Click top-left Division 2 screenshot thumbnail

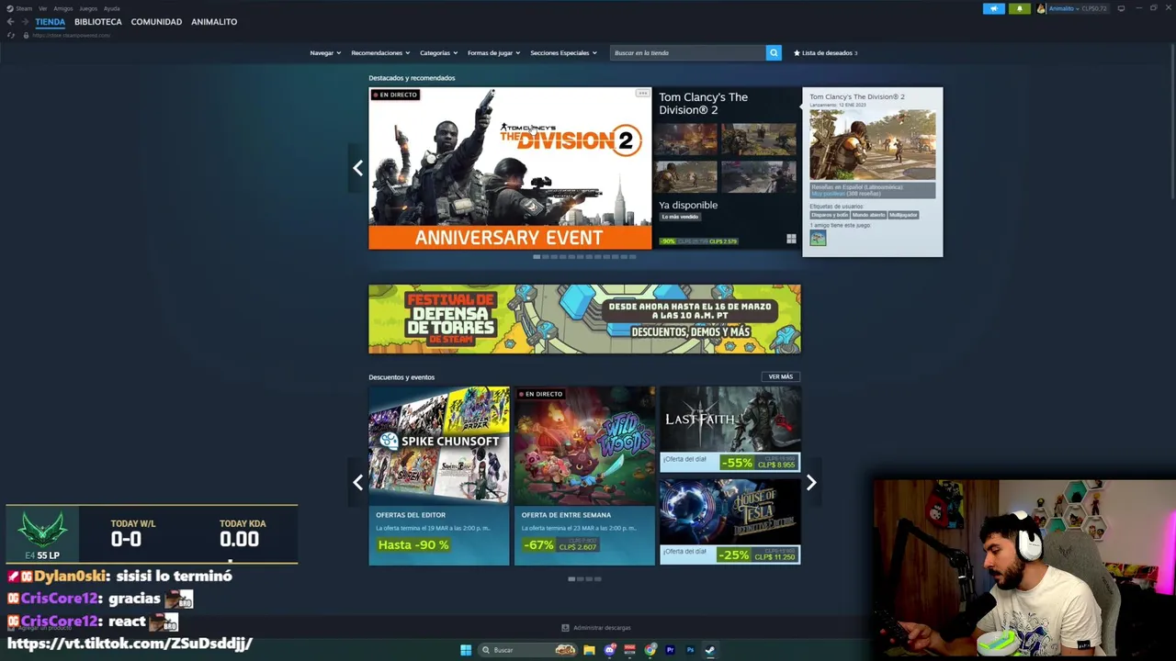click(686, 140)
